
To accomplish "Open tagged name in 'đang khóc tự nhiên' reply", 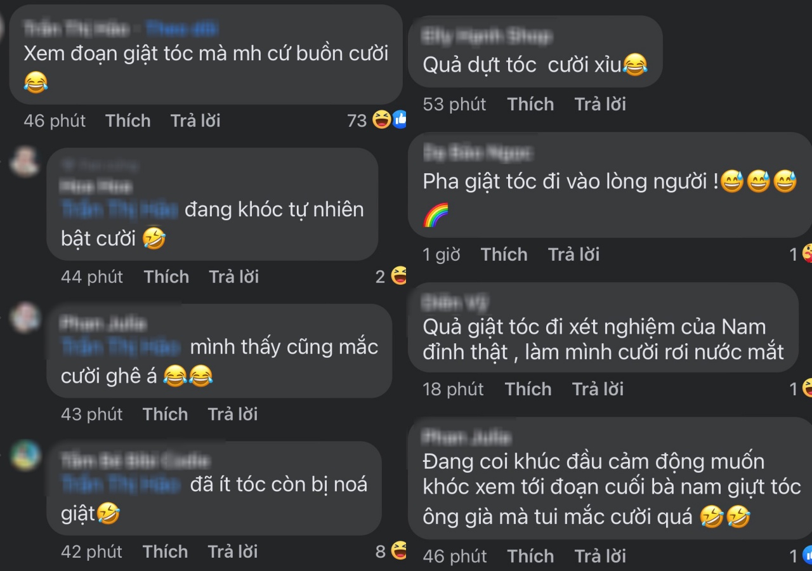I will click(x=119, y=209).
